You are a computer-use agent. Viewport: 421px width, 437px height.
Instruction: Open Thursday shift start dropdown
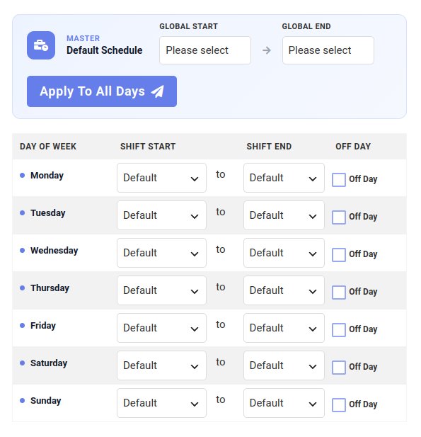pos(161,290)
